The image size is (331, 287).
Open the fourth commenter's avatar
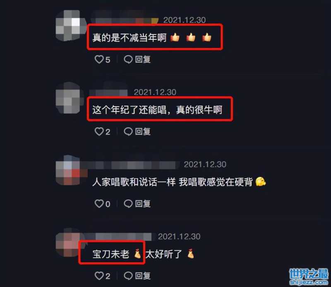68,242
